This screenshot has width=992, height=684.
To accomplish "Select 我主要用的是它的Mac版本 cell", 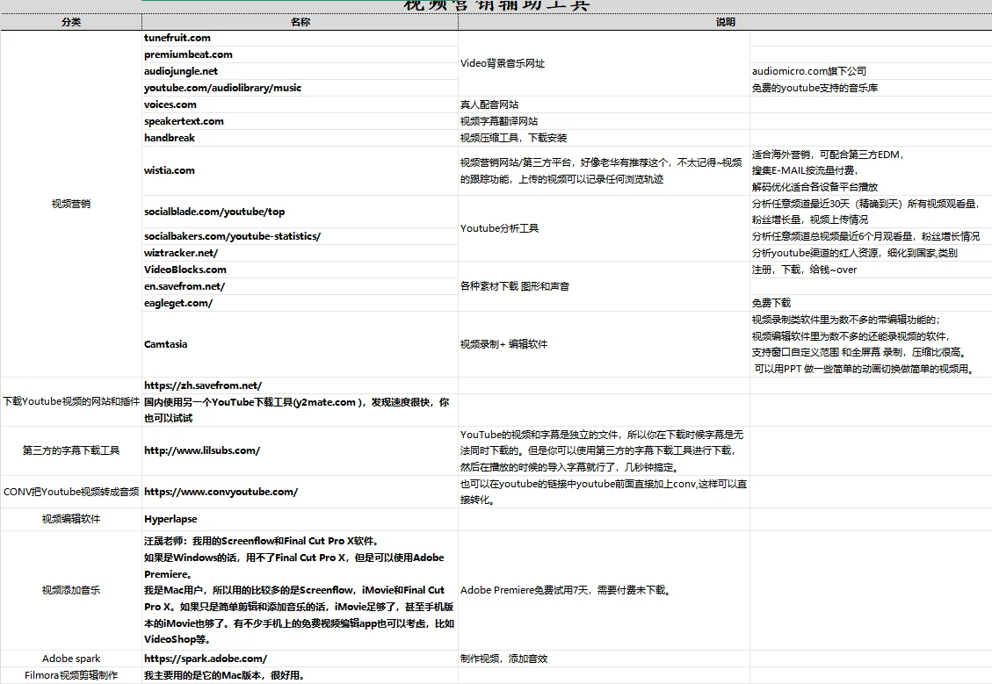I will coord(300,675).
